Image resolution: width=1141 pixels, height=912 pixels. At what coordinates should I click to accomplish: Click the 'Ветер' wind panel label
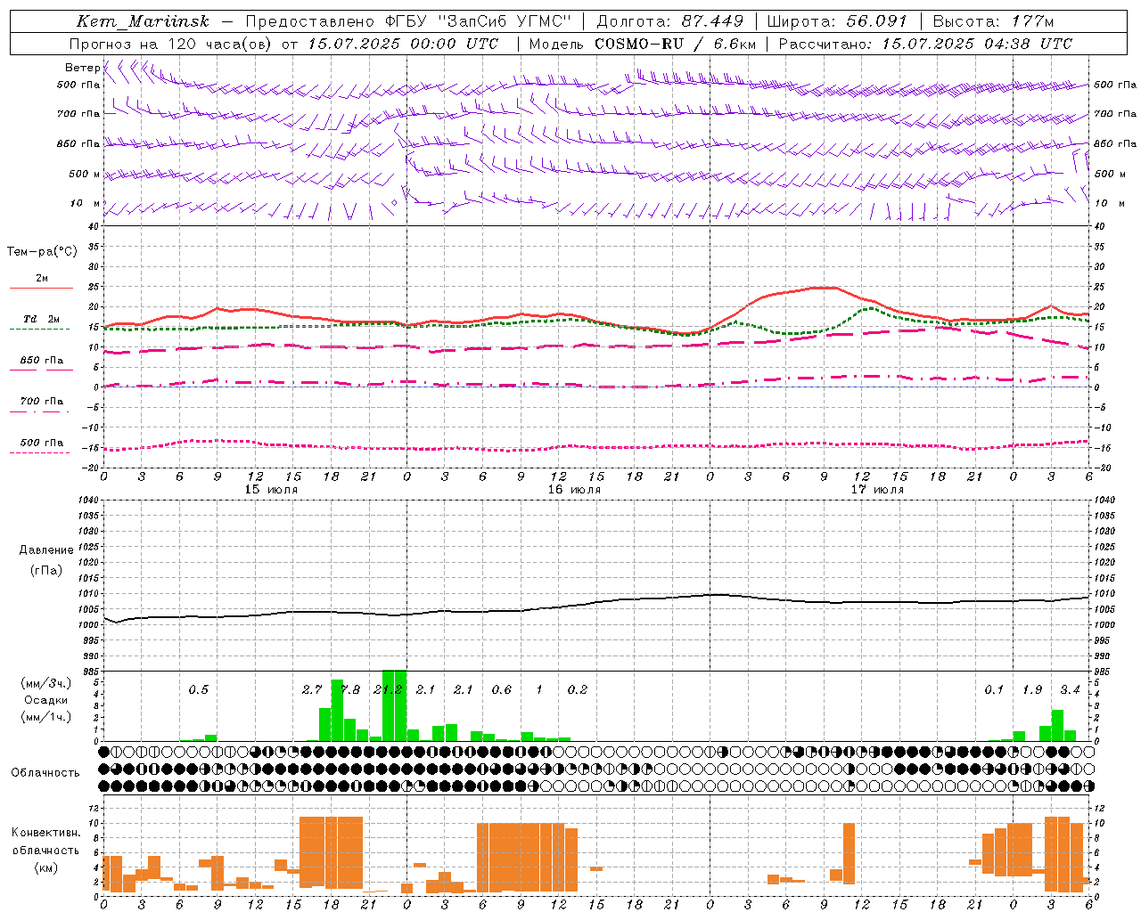point(83,68)
